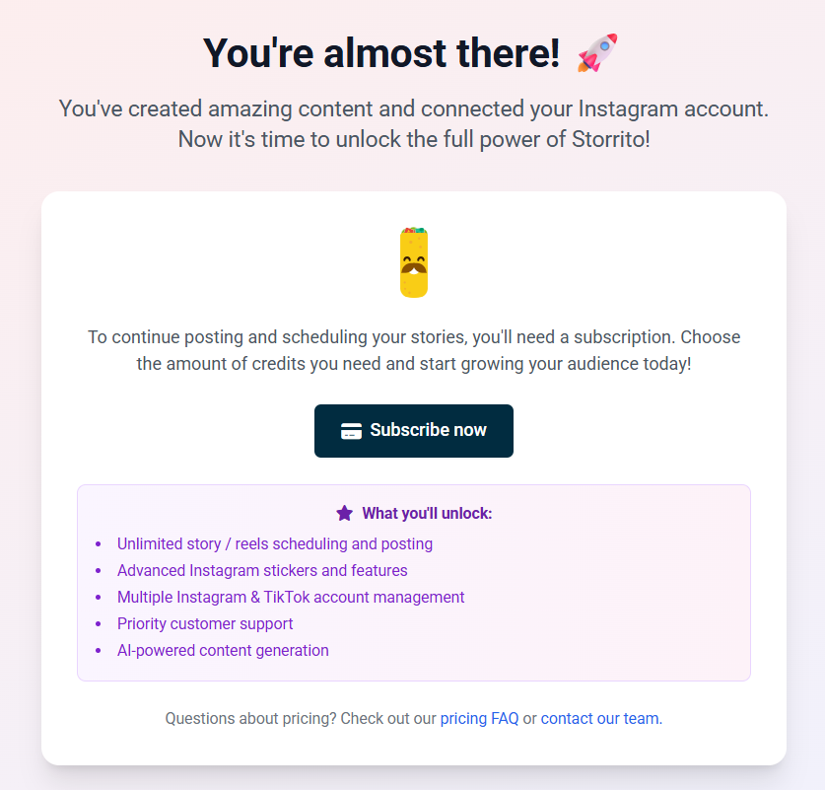The image size is (825, 790).
Task: Click the bullet next to AI-powered content generation
Action: [99, 650]
